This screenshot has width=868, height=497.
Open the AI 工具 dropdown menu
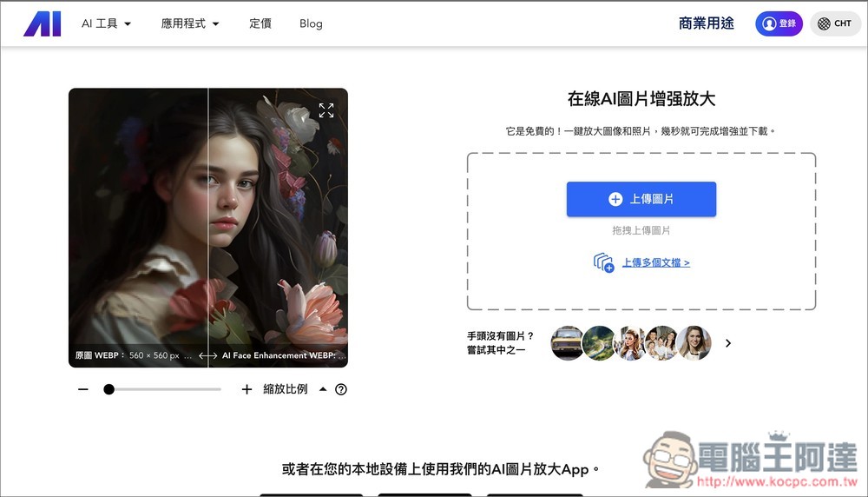tap(106, 23)
